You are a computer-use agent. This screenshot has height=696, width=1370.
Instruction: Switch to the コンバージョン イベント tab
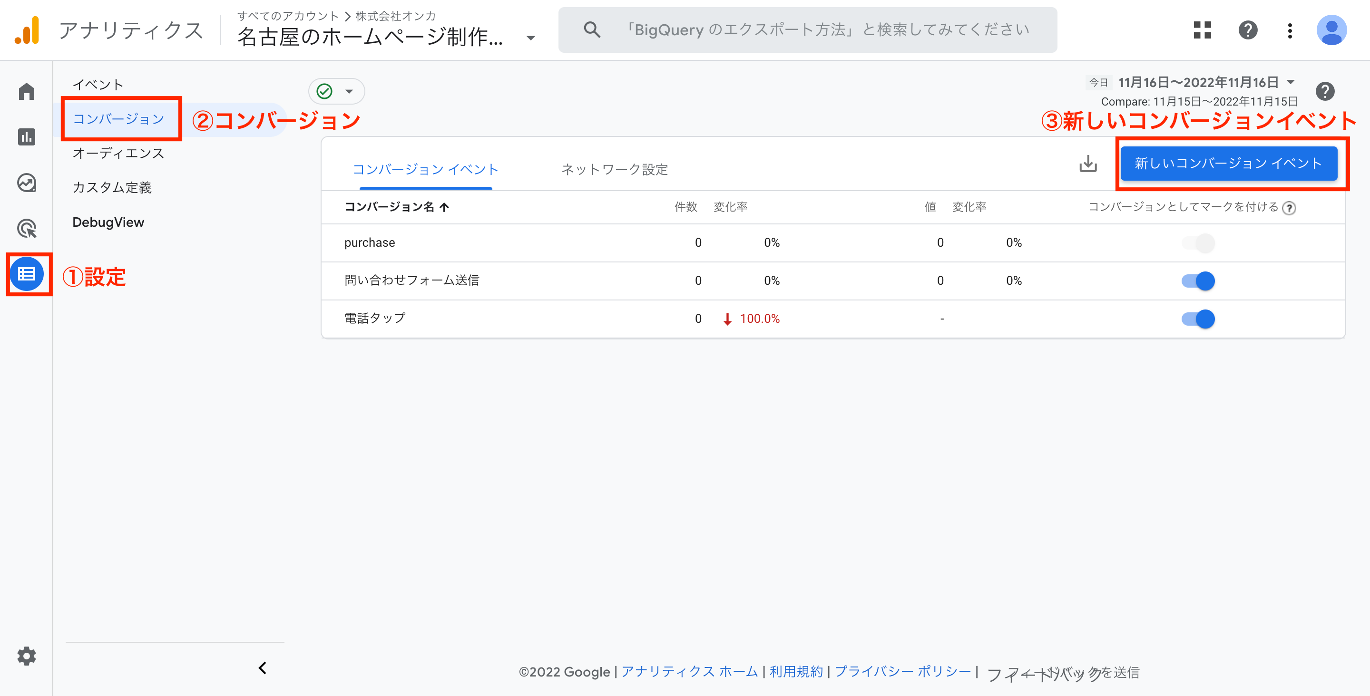(x=425, y=169)
